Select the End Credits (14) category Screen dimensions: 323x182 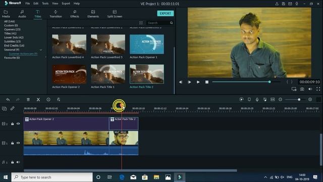coord(14,45)
